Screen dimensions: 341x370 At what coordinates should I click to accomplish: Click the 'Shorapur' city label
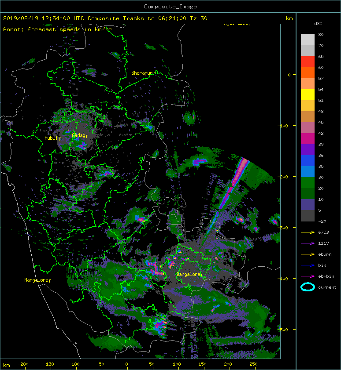[142, 73]
